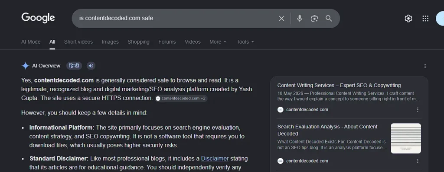The height and width of the screenshot is (172, 444).
Task: Open the Disclaimer link
Action: [x=215, y=159]
